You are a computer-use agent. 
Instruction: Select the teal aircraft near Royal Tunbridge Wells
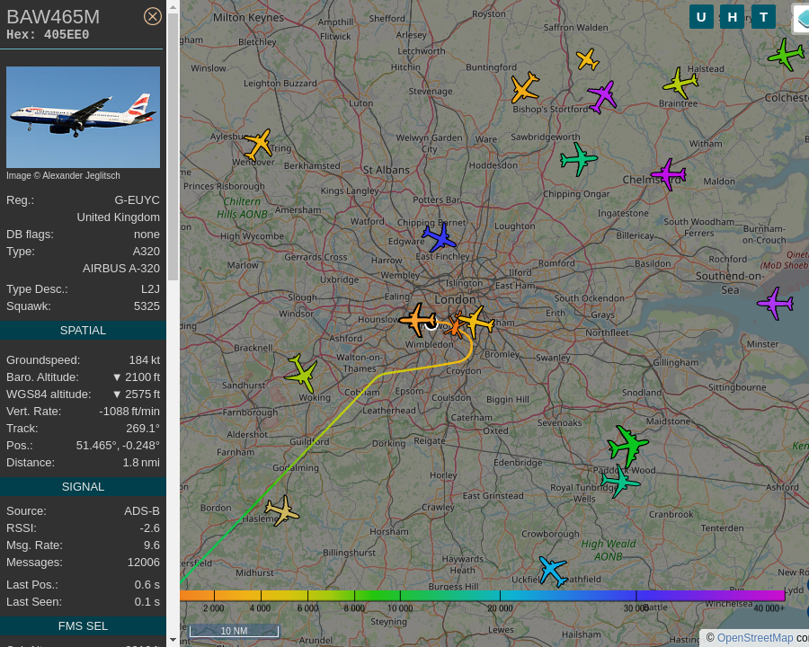[620, 481]
